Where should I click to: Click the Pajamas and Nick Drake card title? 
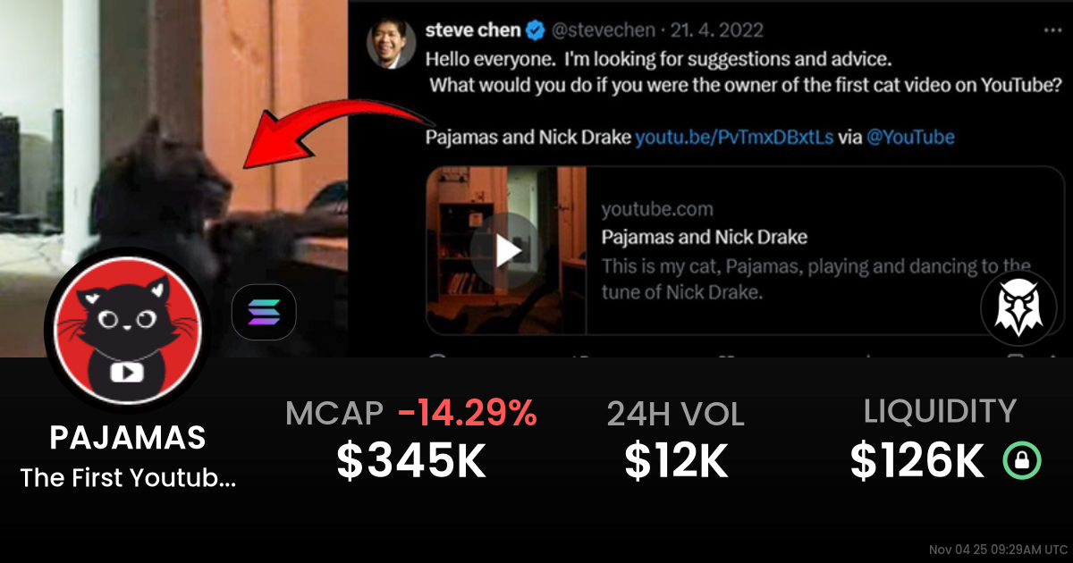pos(705,238)
